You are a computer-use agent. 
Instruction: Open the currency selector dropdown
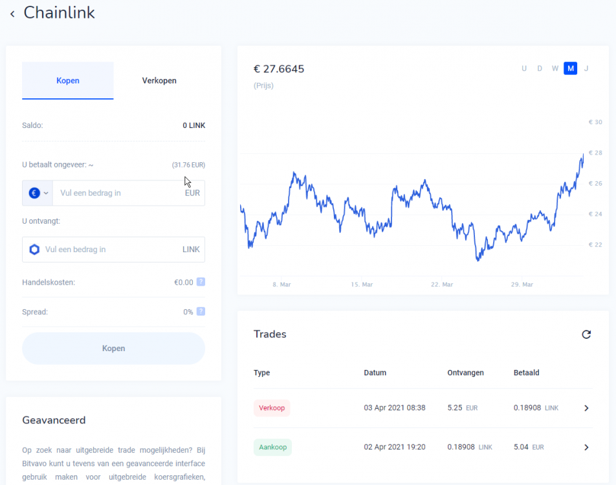(x=46, y=193)
